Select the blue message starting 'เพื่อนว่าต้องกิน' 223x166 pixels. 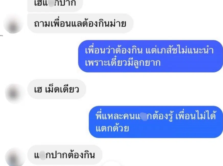[x=150, y=56]
